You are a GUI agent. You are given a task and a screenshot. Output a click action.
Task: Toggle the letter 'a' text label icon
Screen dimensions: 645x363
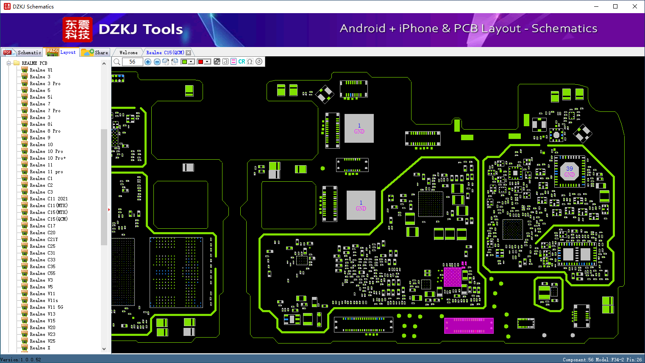225,62
